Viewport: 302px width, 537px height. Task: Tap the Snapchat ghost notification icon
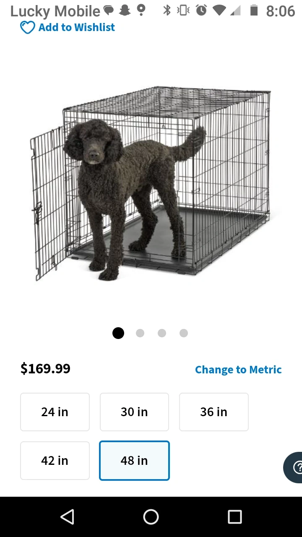tap(125, 10)
